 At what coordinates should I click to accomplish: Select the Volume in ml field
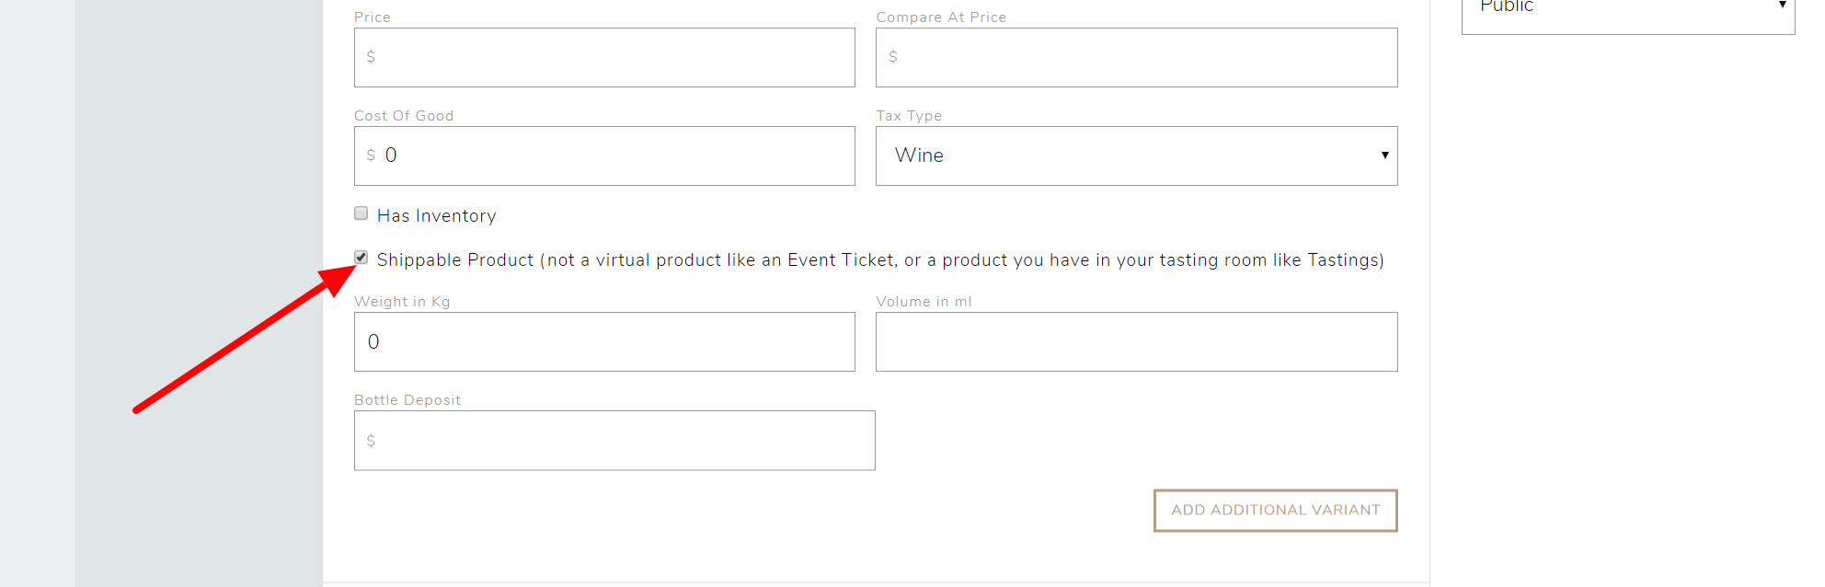click(x=1136, y=341)
